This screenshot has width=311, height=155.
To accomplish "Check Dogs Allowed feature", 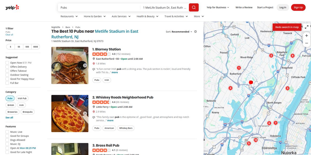I will [7, 140].
